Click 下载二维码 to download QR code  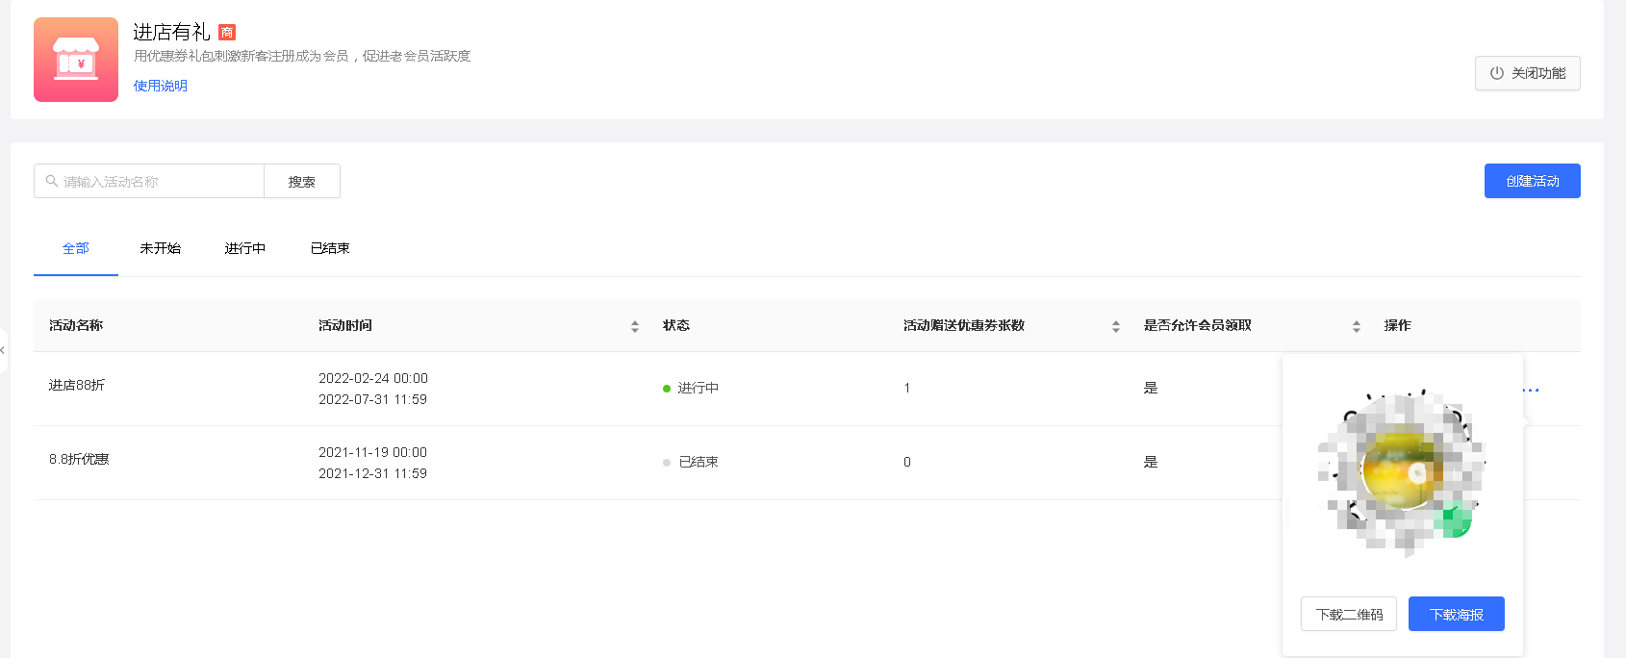coord(1349,614)
